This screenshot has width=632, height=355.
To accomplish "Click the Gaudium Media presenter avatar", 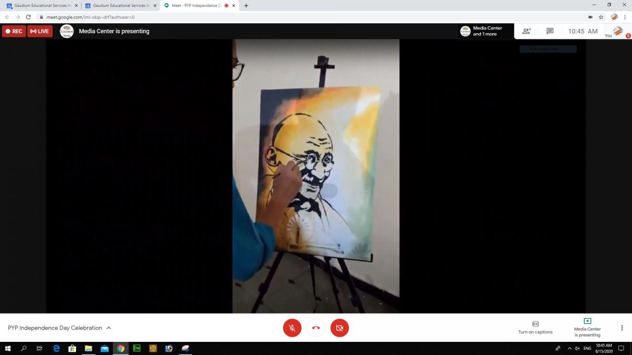I will (x=67, y=31).
